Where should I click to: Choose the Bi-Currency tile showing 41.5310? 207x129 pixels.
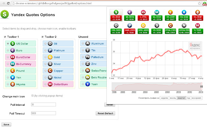pos(157,15)
